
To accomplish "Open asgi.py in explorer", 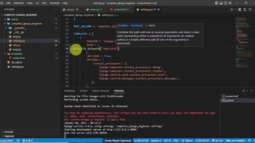I will pos(17,37).
